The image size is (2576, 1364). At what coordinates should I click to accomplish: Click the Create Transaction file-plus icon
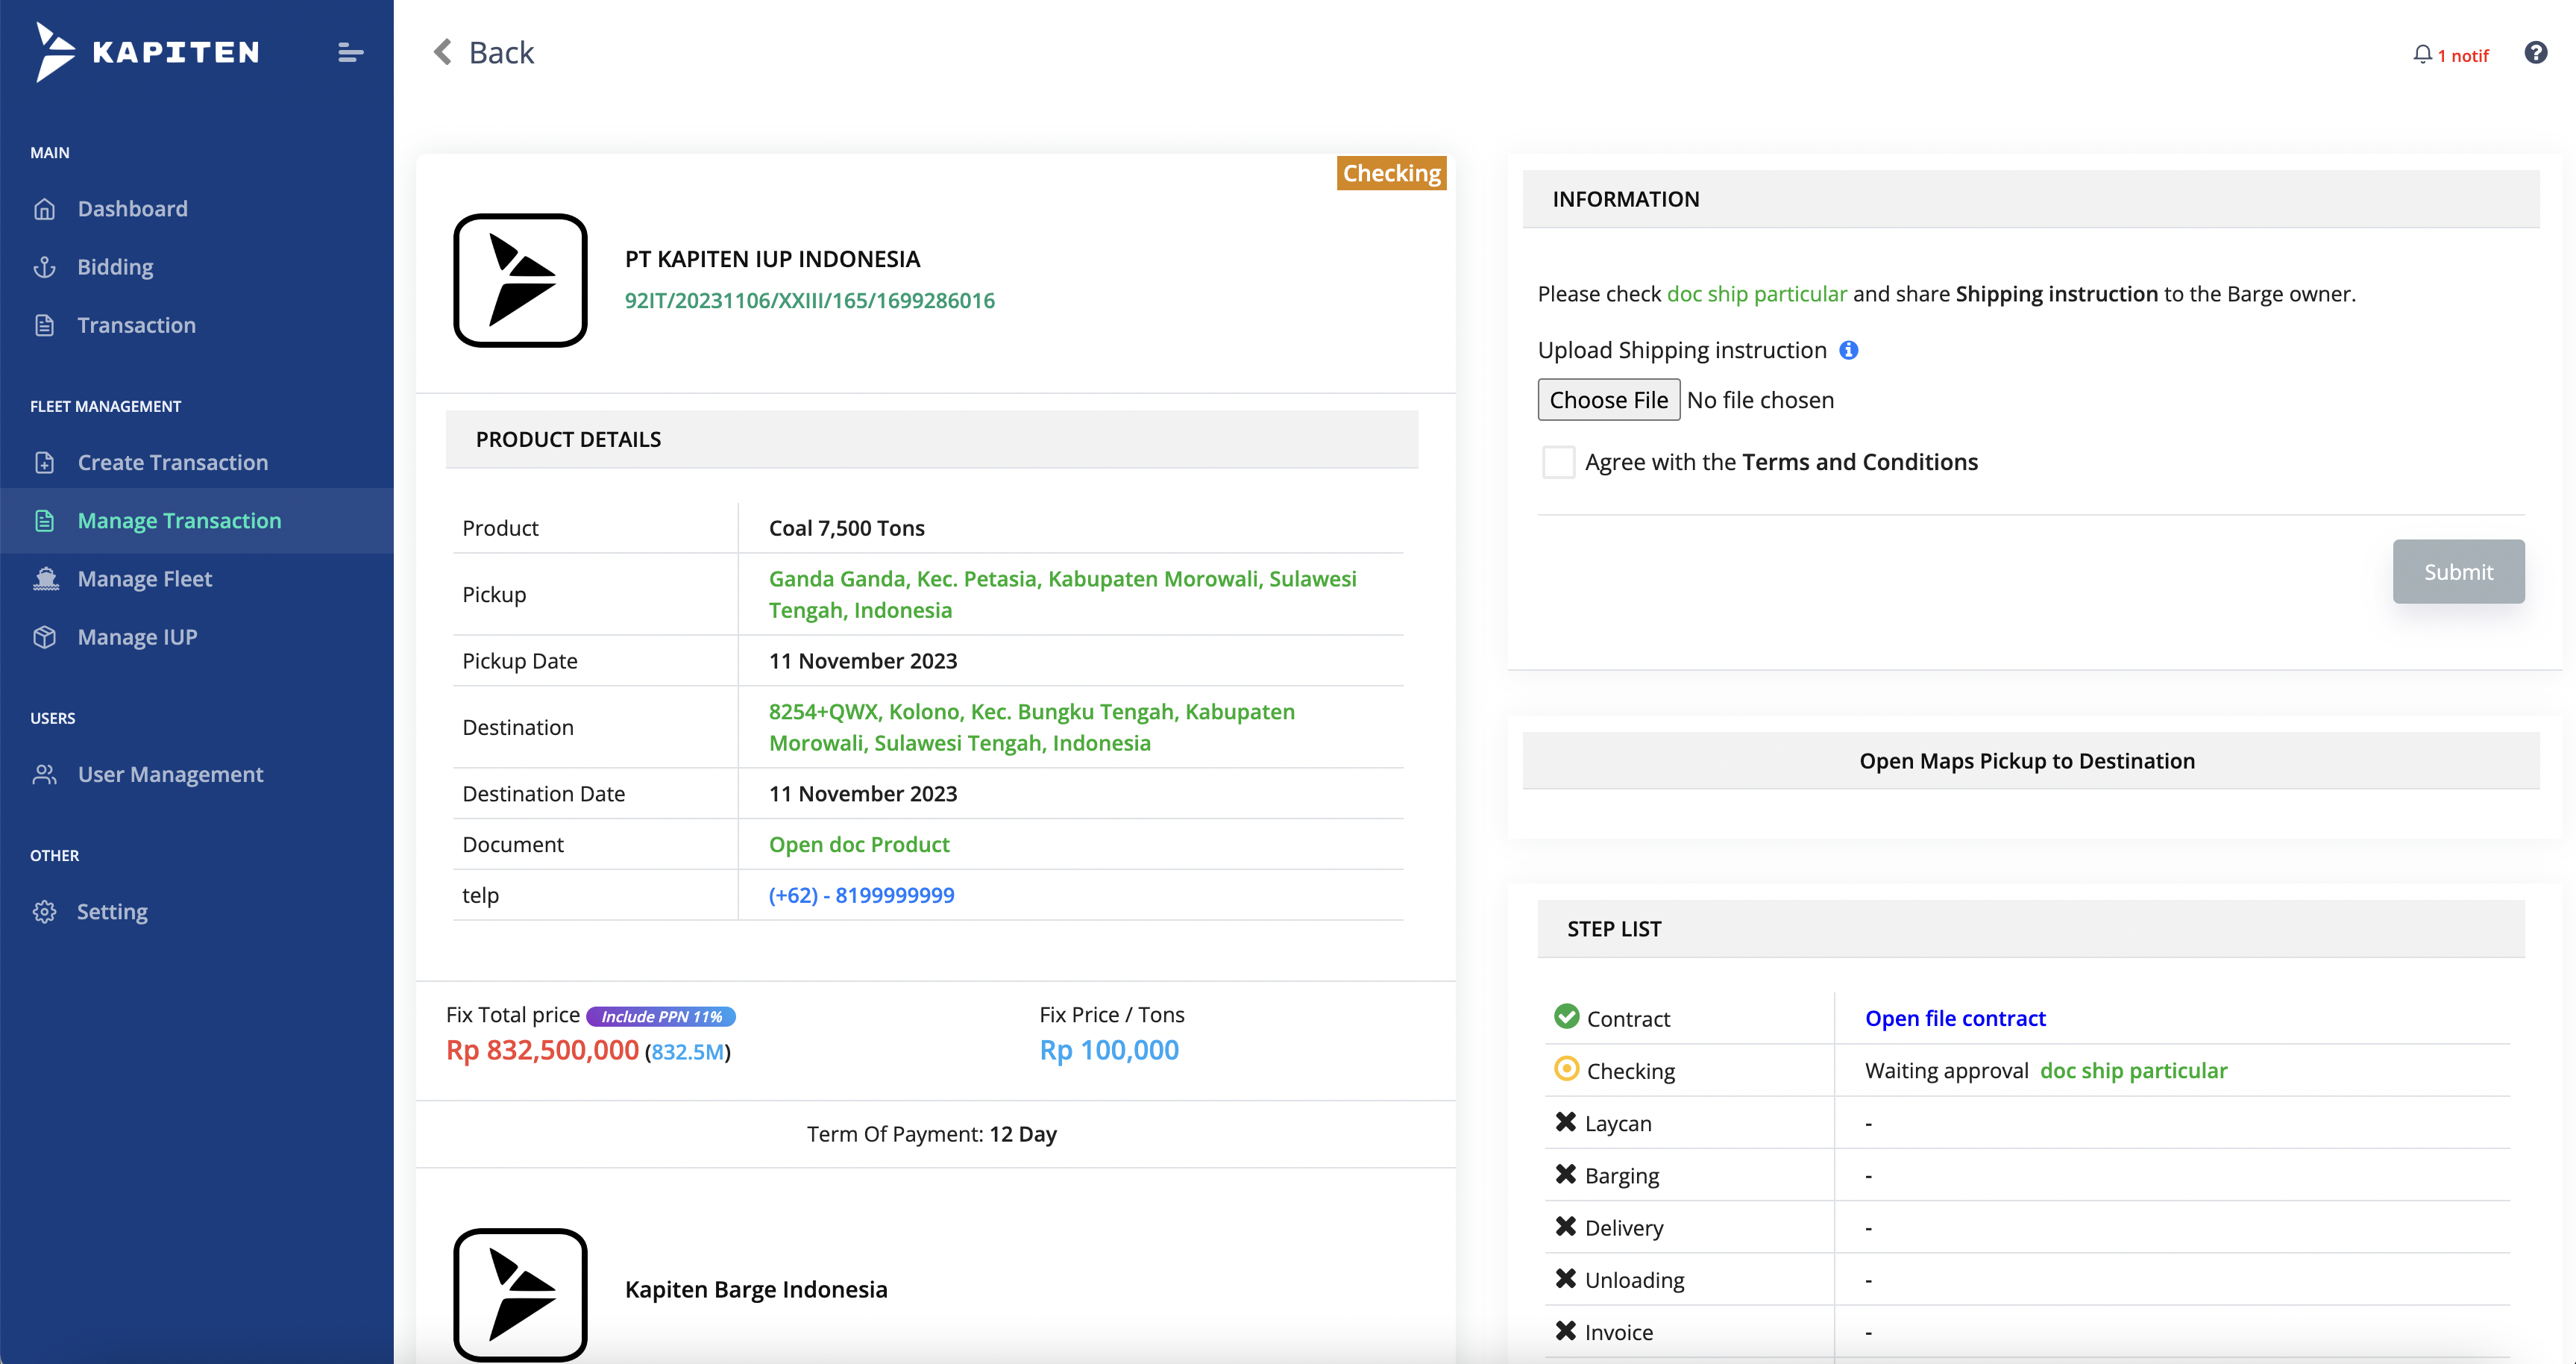pyautogui.click(x=44, y=463)
